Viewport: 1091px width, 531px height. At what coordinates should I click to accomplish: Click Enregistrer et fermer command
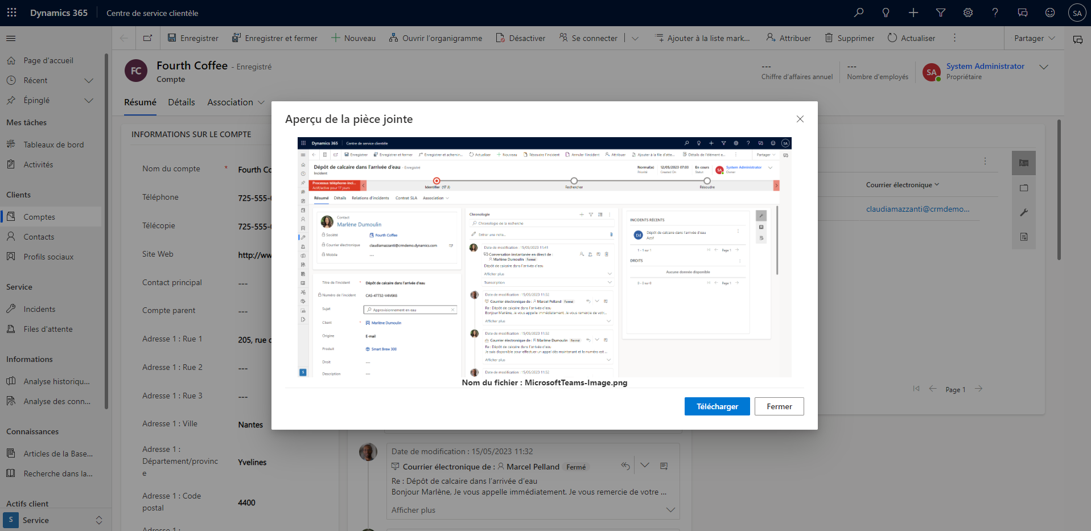pos(275,38)
